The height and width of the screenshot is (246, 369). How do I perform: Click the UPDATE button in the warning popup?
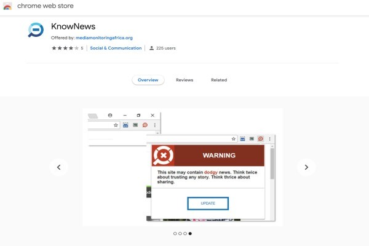pyautogui.click(x=208, y=204)
